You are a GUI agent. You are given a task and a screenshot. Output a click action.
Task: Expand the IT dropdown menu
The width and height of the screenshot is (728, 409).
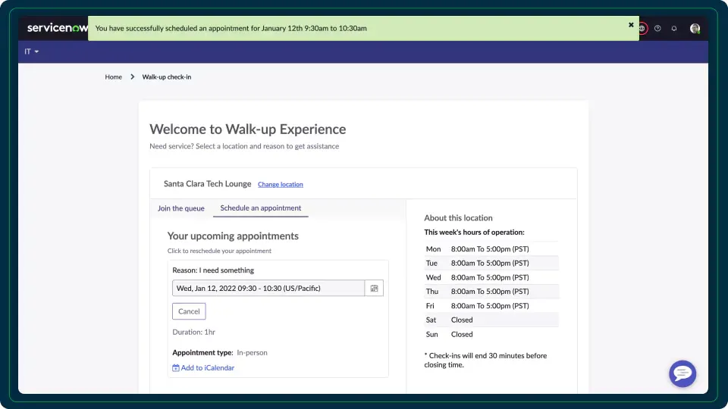click(31, 52)
